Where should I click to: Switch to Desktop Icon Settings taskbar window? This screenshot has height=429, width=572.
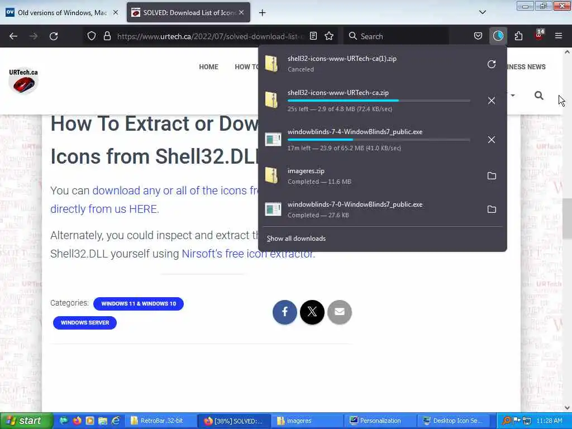click(453, 421)
